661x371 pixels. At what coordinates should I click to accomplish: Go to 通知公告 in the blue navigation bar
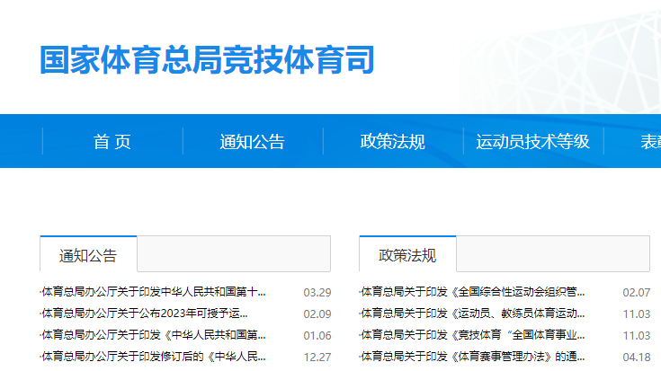[252, 141]
